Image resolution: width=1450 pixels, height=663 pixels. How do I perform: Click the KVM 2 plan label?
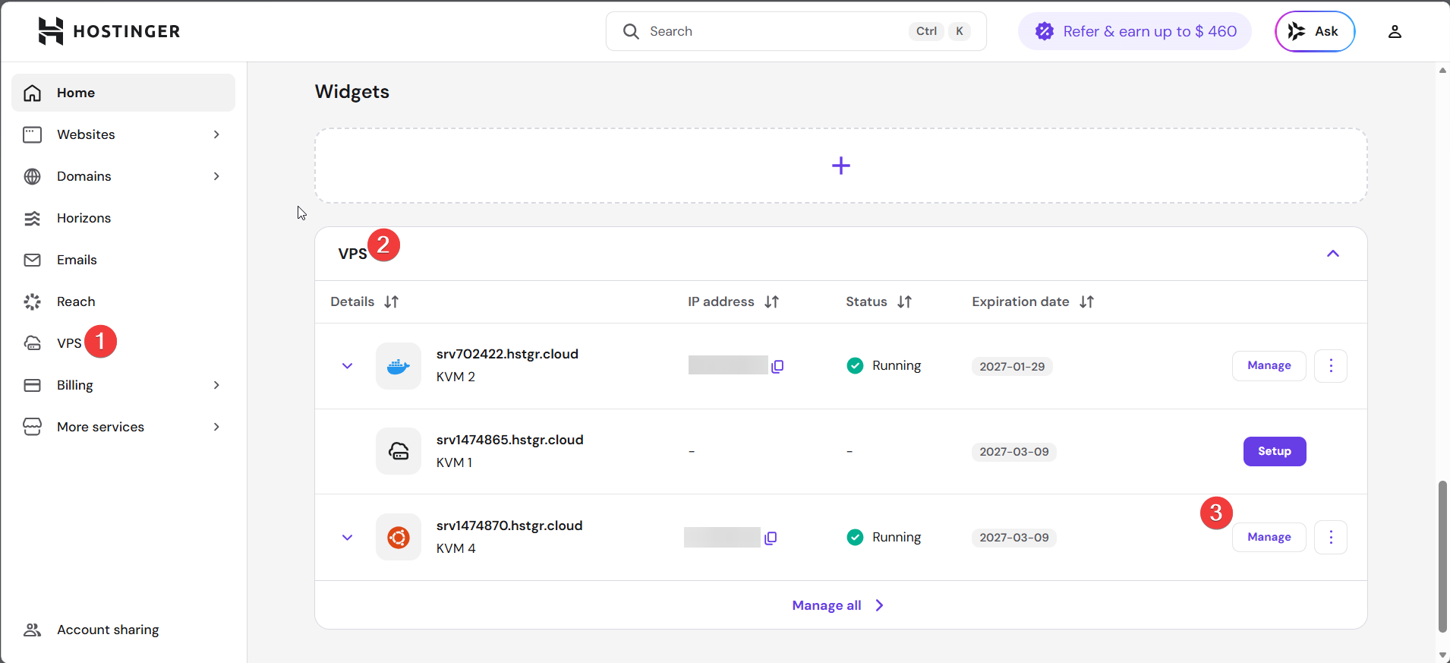pos(455,377)
